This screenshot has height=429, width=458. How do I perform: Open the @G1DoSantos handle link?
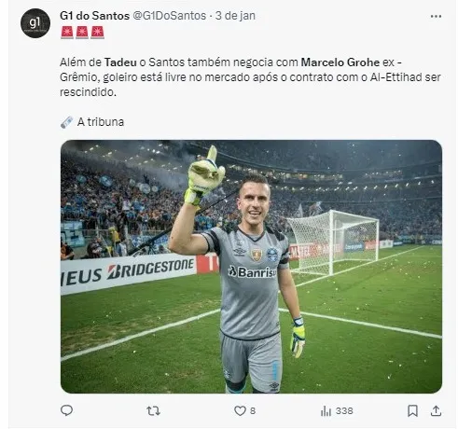[170, 16]
